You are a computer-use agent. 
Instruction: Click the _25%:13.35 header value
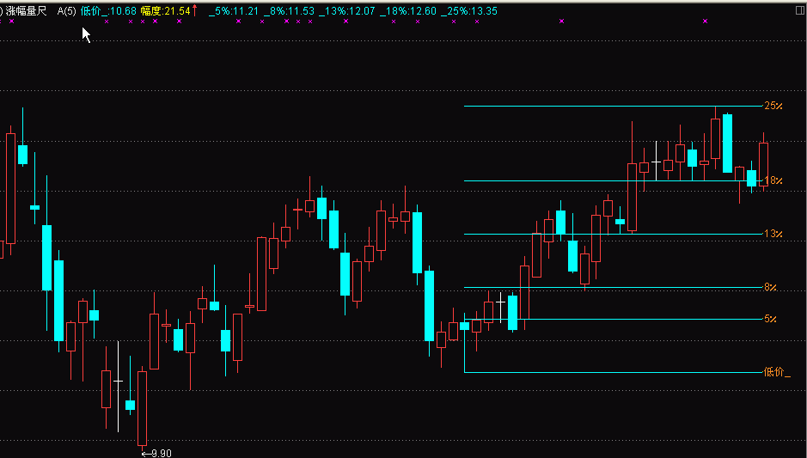click(469, 11)
